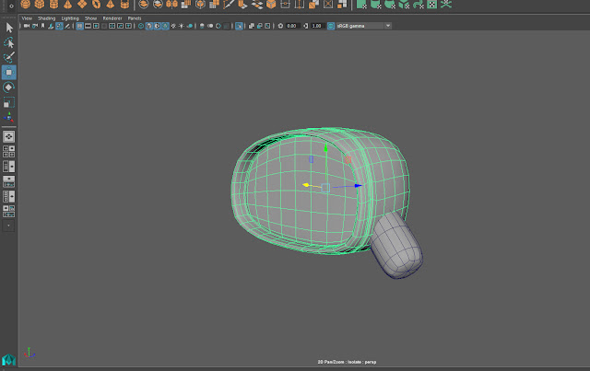Click the polygon Plane shelf icon
Viewport: 590px width, 371px height.
coord(82,4)
